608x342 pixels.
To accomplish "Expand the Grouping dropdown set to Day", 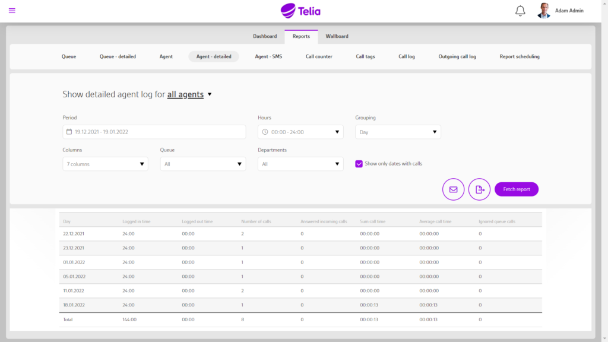I will pos(398,132).
